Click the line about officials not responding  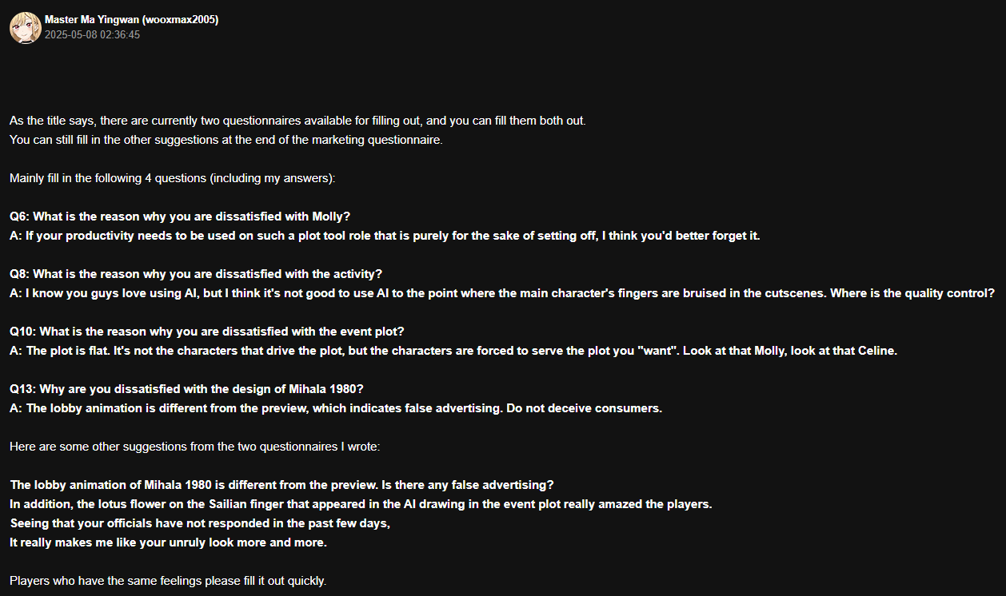[200, 523]
